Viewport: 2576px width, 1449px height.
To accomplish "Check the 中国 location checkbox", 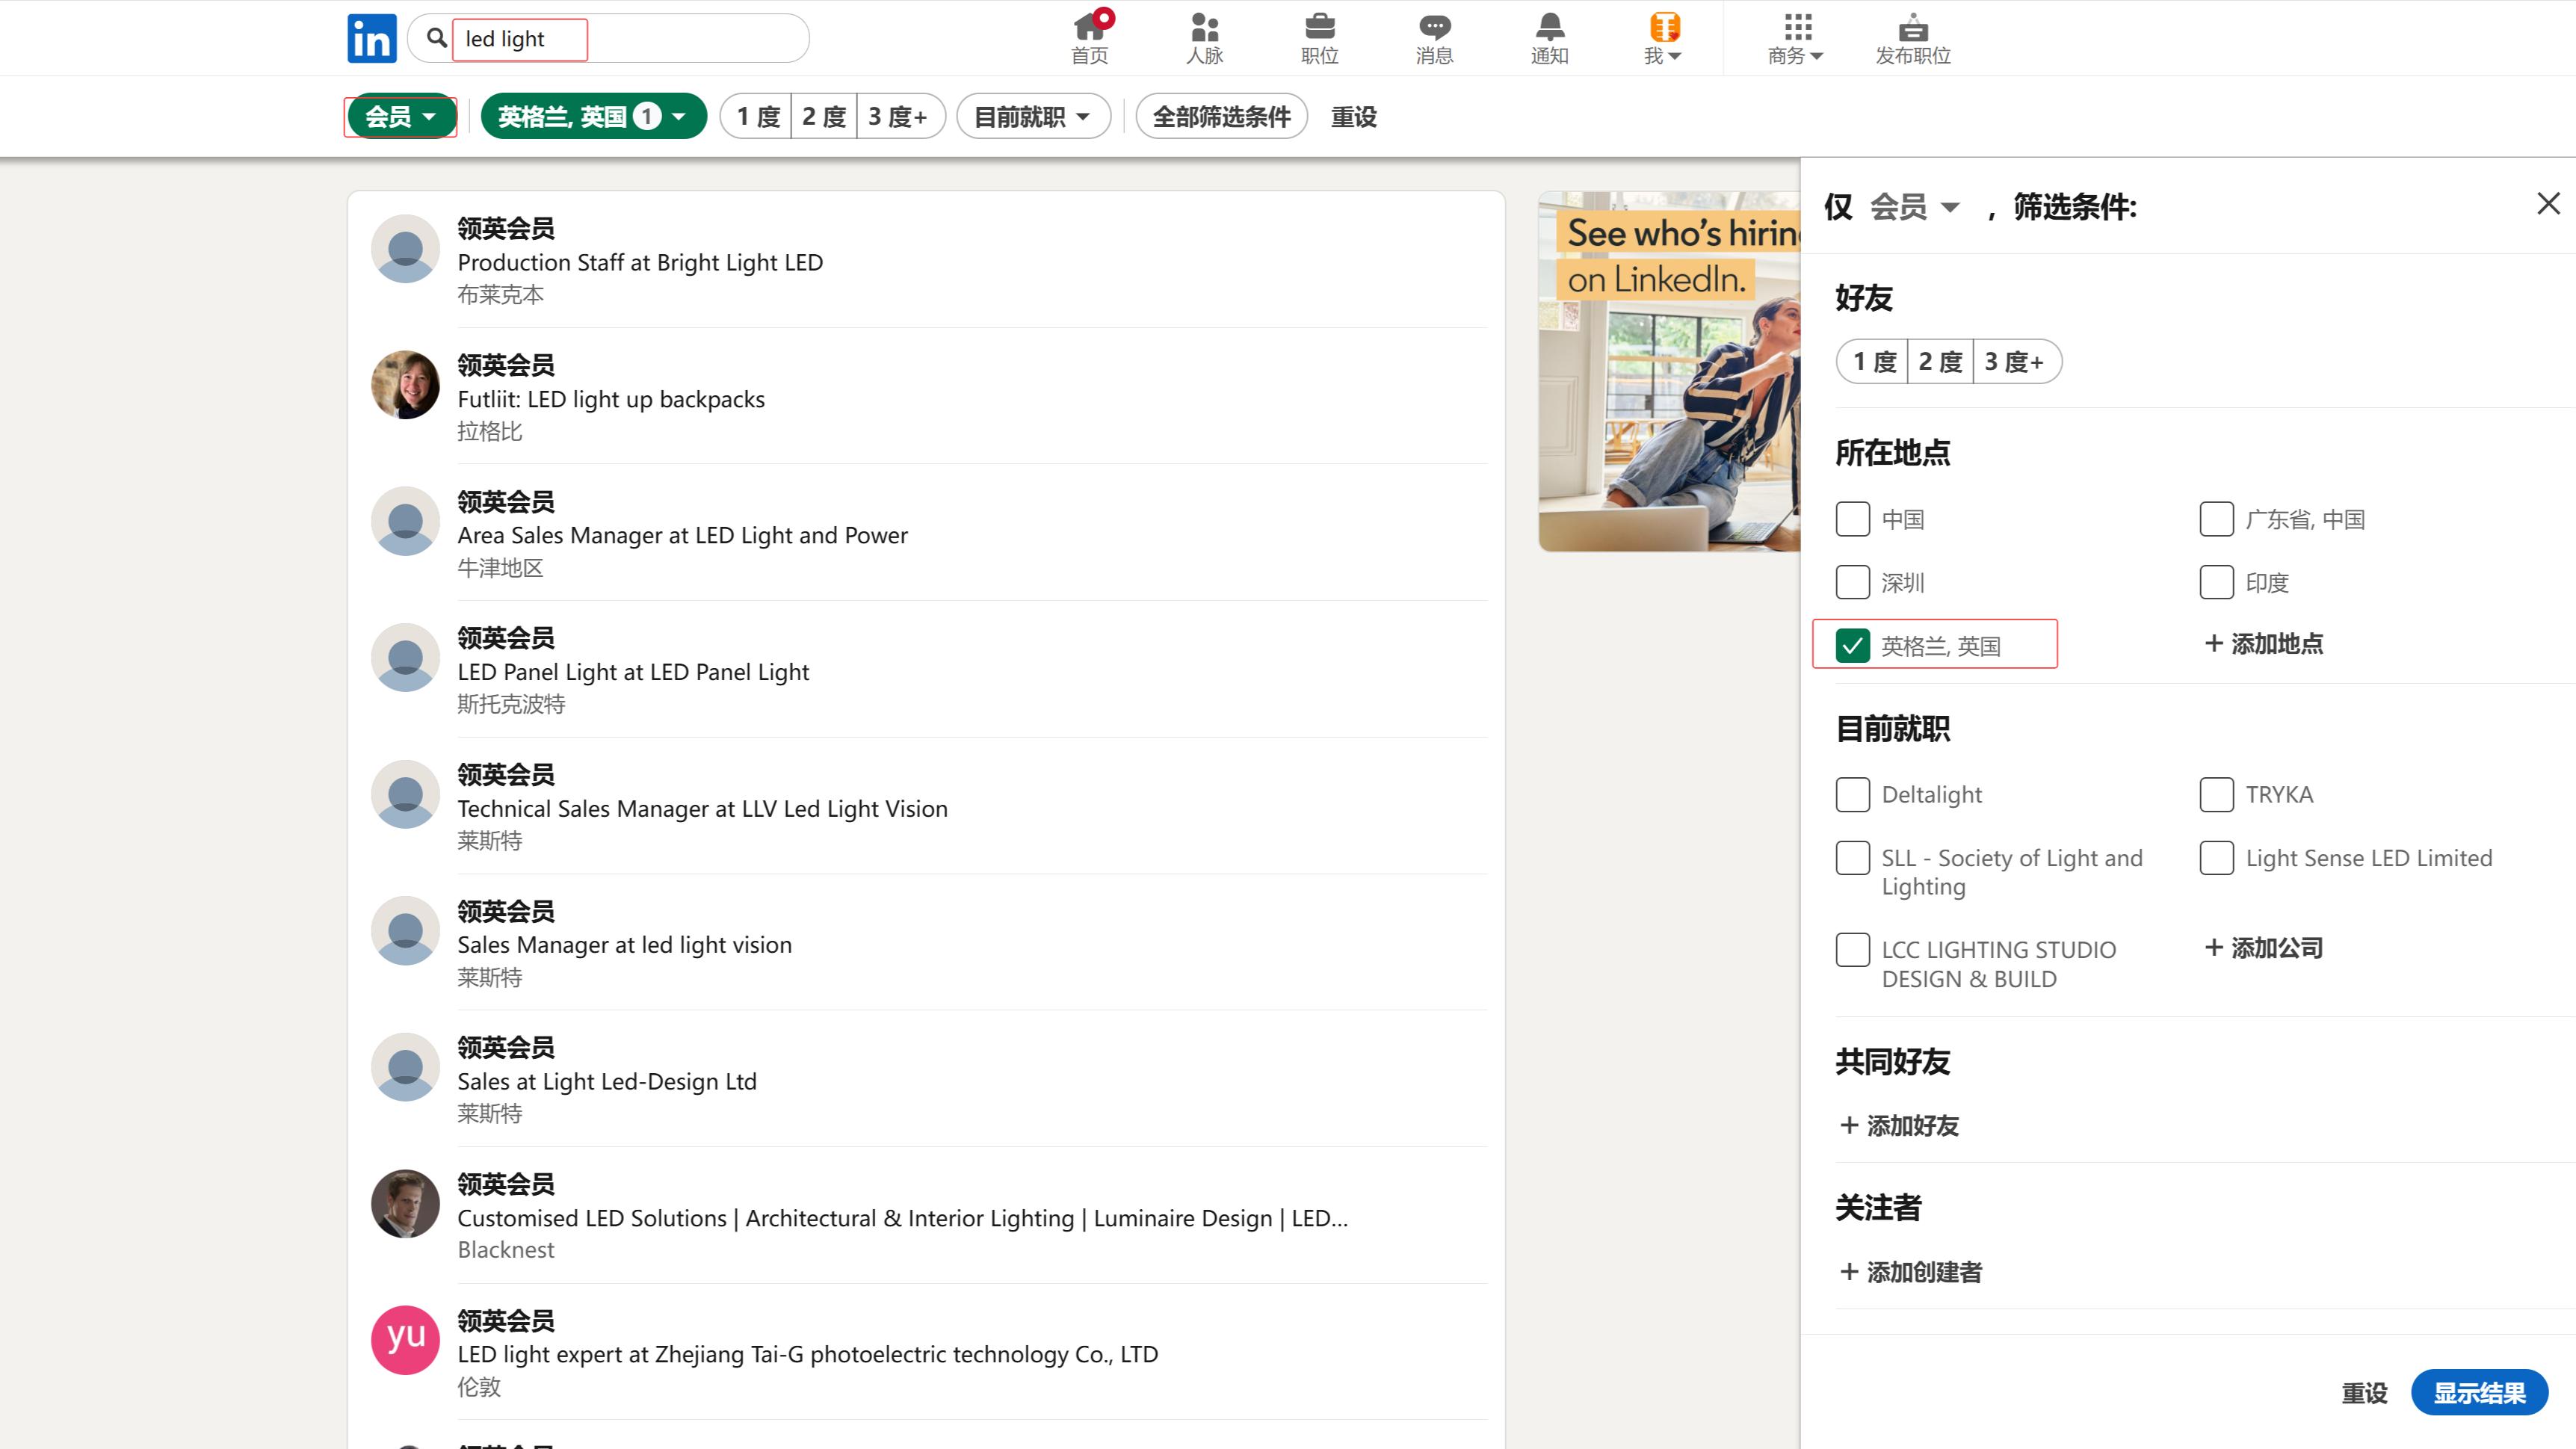I will 1852,519.
